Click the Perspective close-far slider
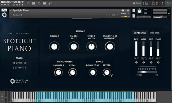This screenshot has width=172, height=103. [147, 72]
